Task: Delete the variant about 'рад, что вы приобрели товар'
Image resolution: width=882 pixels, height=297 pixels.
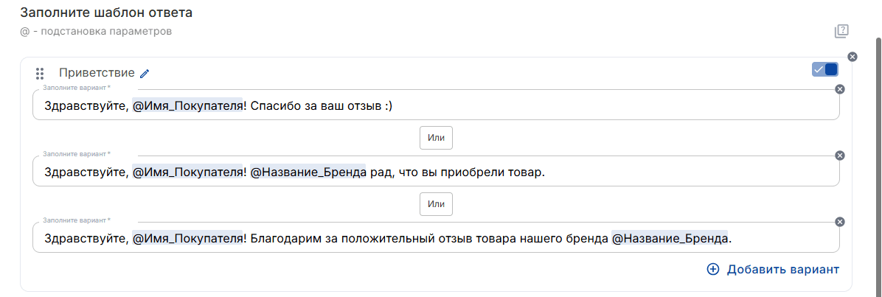Action: point(840,156)
